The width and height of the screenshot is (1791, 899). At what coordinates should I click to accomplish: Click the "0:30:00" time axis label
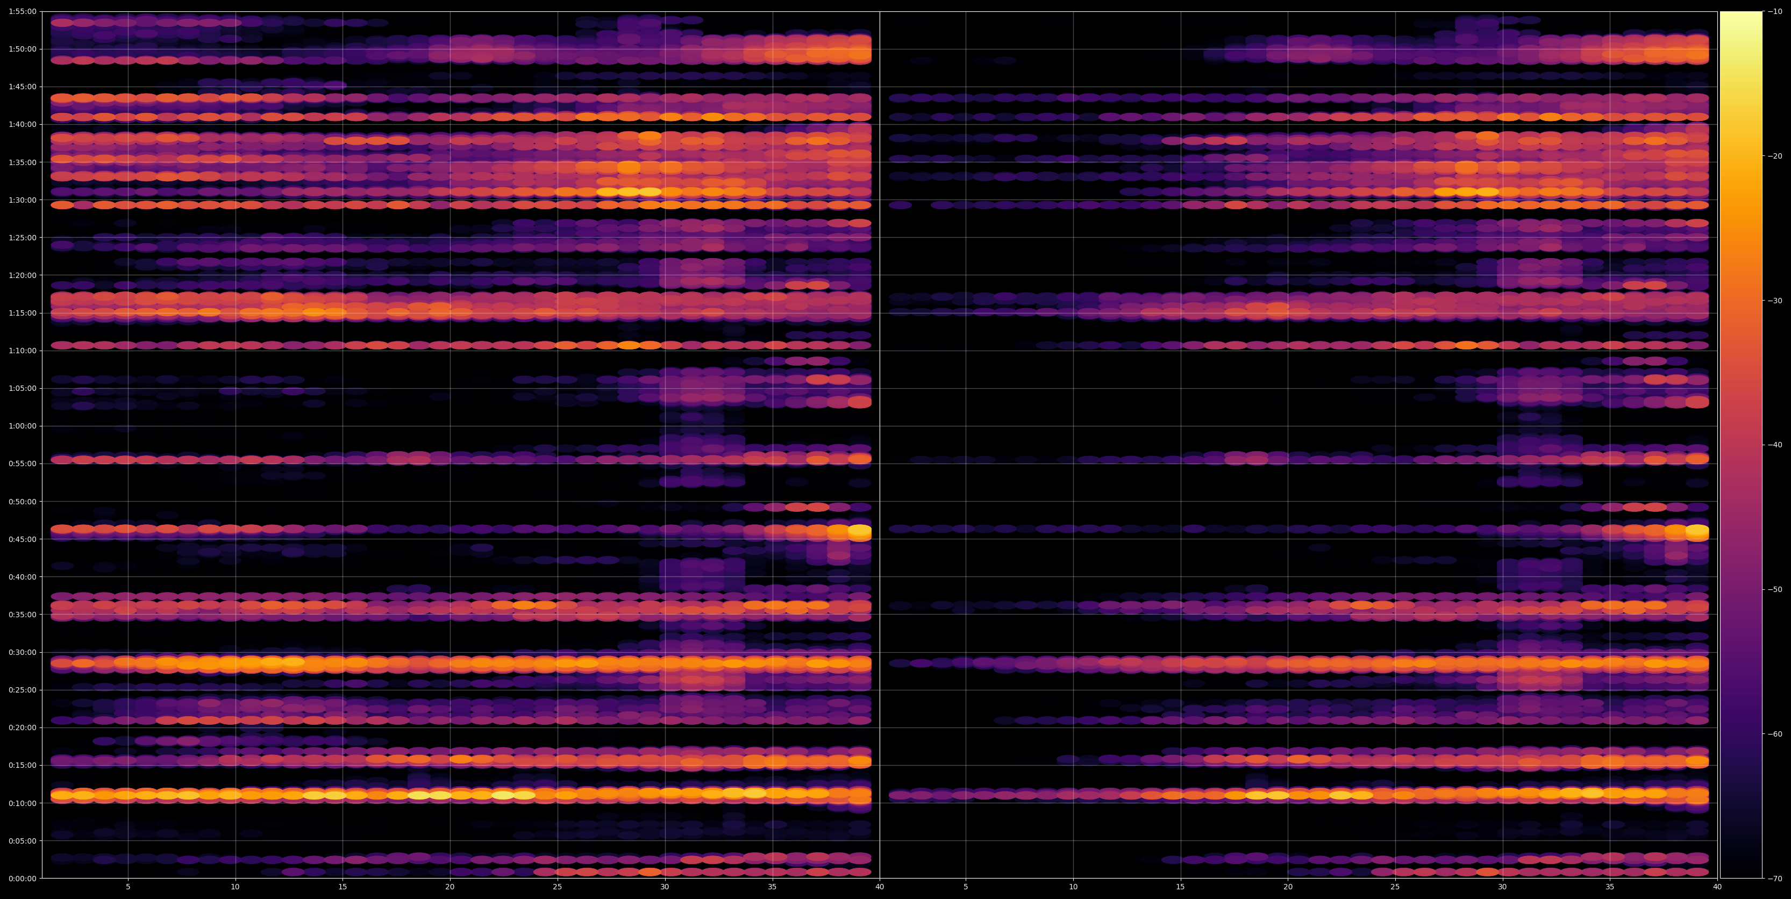pos(23,652)
